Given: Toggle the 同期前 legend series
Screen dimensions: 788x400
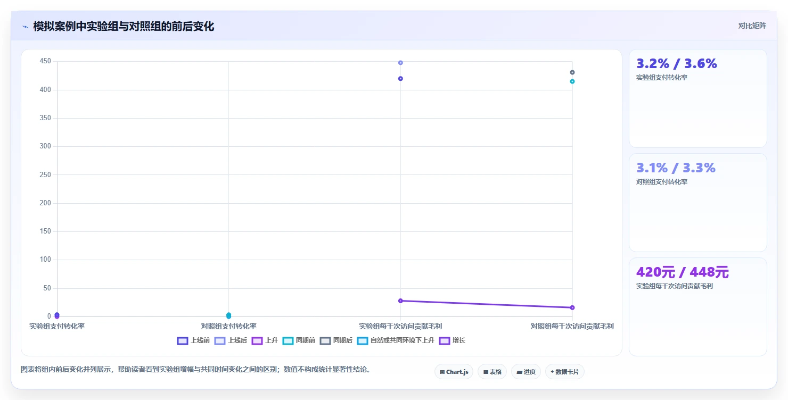Looking at the screenshot, I should point(299,340).
